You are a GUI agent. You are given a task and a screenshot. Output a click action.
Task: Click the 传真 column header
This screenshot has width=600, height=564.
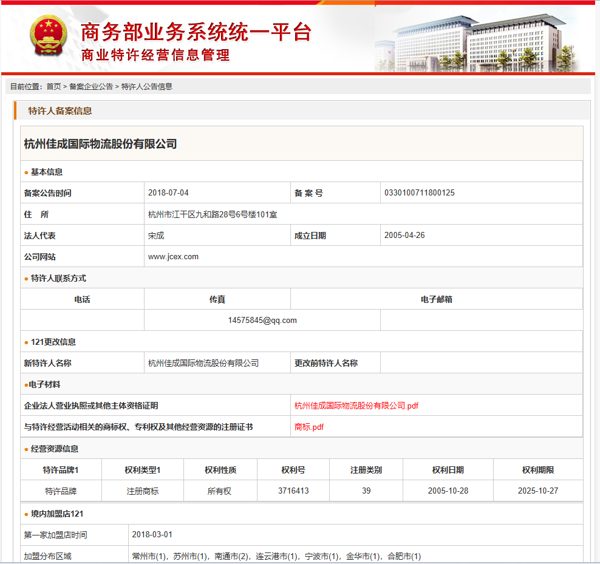point(217,299)
